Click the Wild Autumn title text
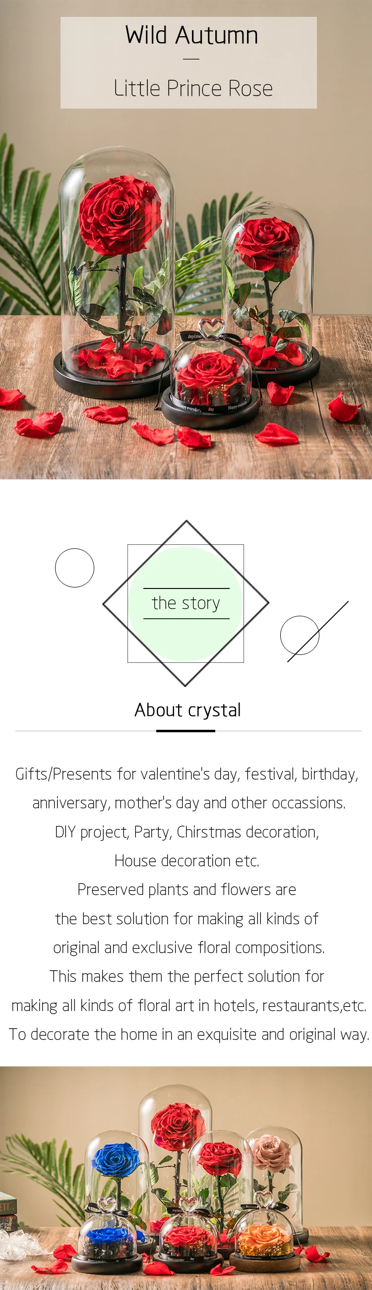This screenshot has width=372, height=1290. (191, 35)
